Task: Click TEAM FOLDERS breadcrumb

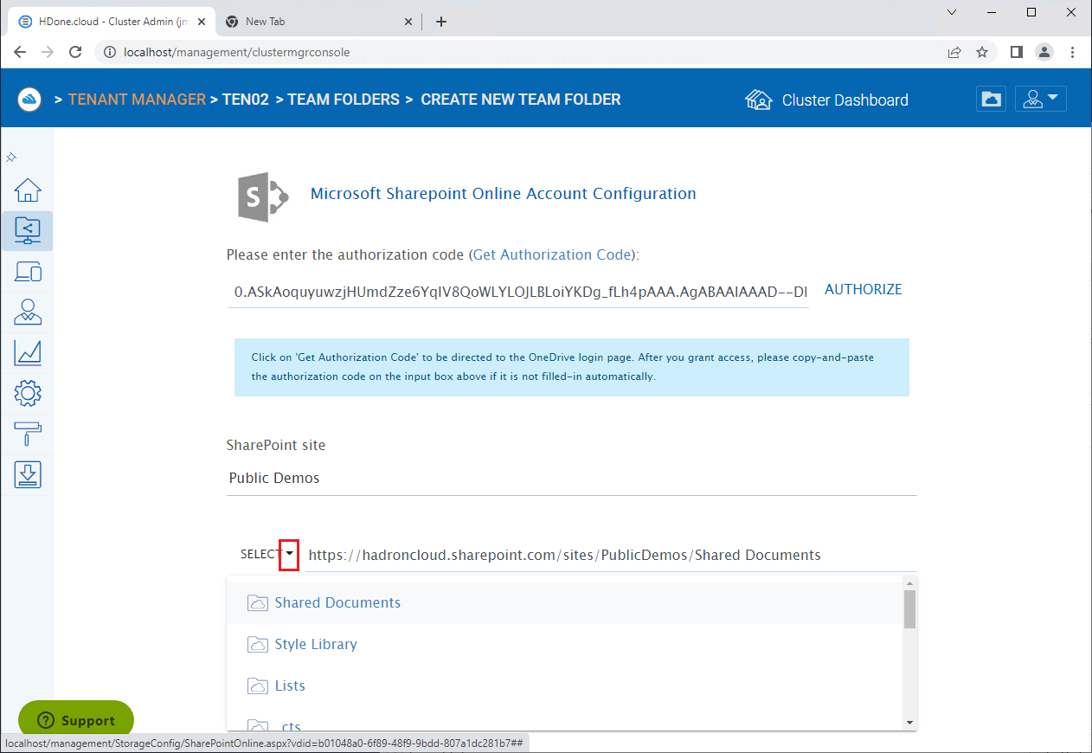Action: (344, 100)
